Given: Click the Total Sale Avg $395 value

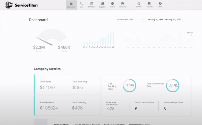Looking at the screenshot, I should pyautogui.click(x=78, y=87).
